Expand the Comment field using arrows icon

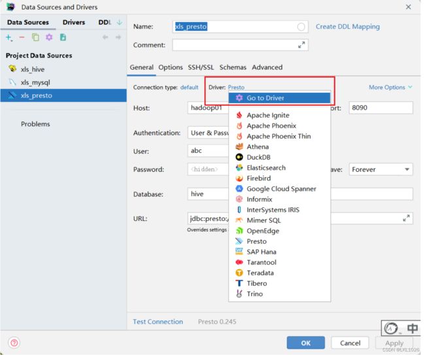(x=301, y=45)
